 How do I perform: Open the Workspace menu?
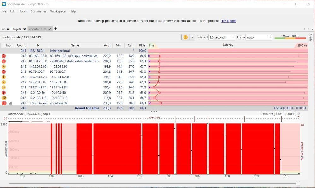click(58, 11)
